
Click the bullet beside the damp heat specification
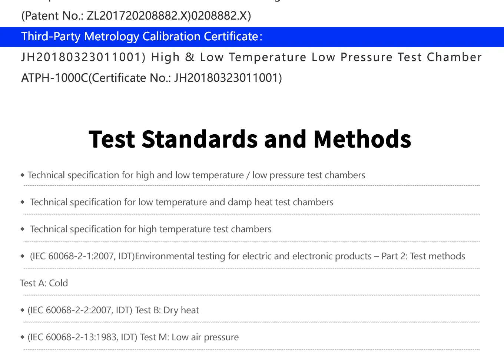coord(23,202)
